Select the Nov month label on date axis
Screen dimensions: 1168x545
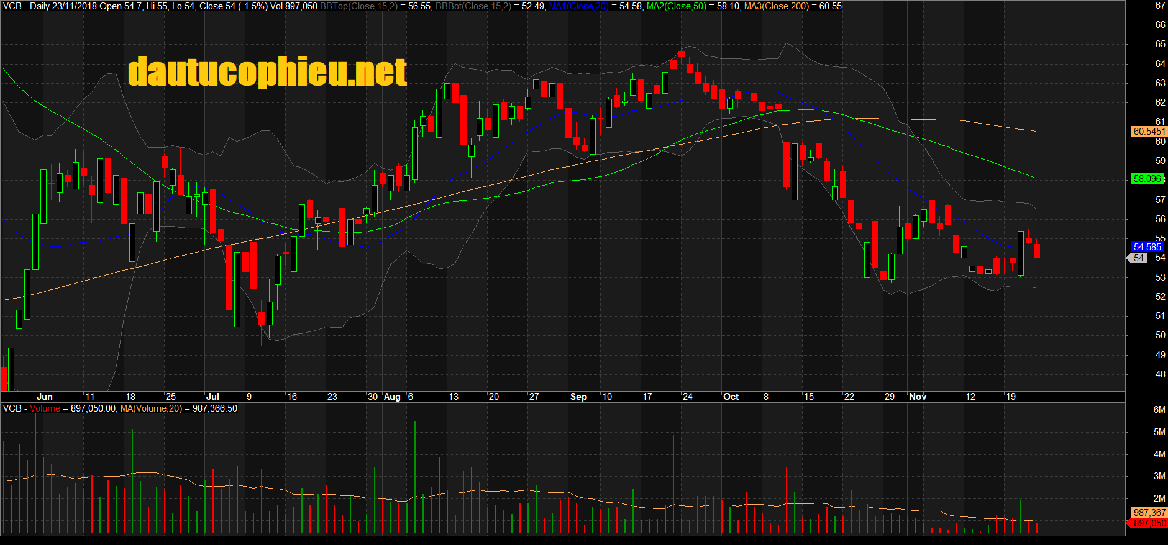pos(918,397)
